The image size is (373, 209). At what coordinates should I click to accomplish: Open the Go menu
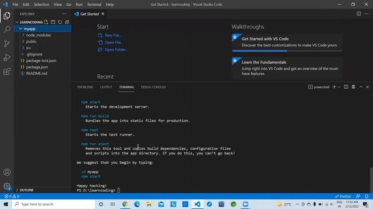tap(69, 5)
